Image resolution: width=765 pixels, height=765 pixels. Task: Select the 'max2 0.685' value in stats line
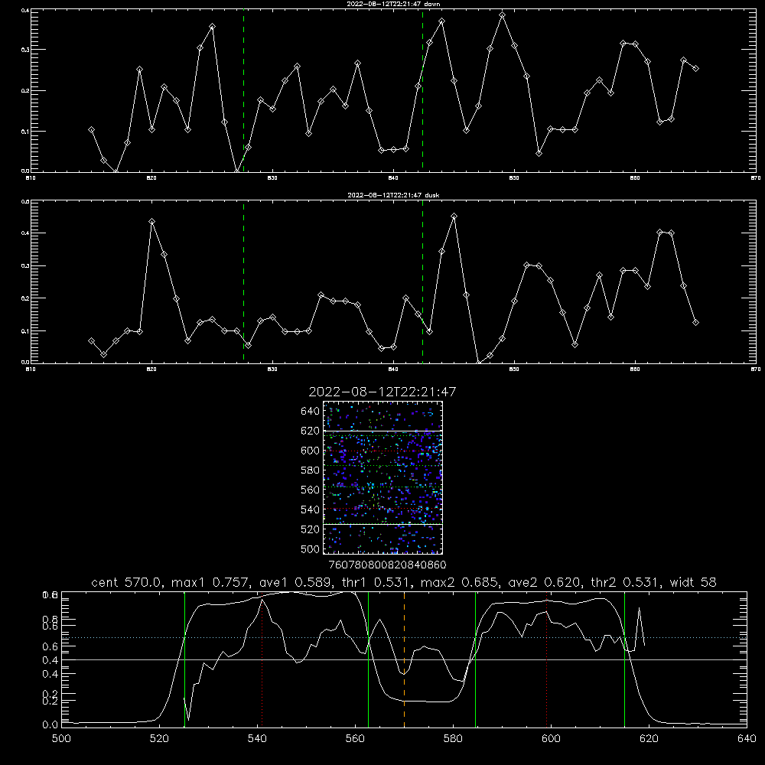[x=461, y=582]
